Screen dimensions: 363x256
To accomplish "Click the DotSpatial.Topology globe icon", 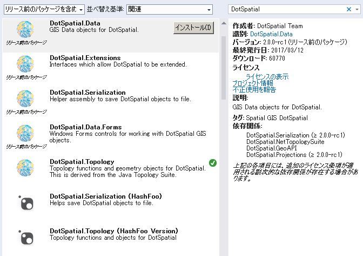I will tap(25, 168).
